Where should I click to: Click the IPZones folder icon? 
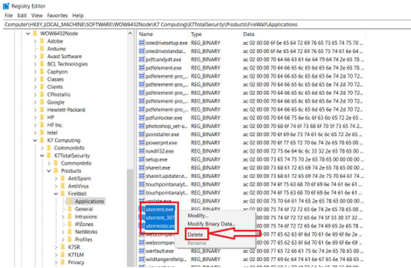pos(69,224)
